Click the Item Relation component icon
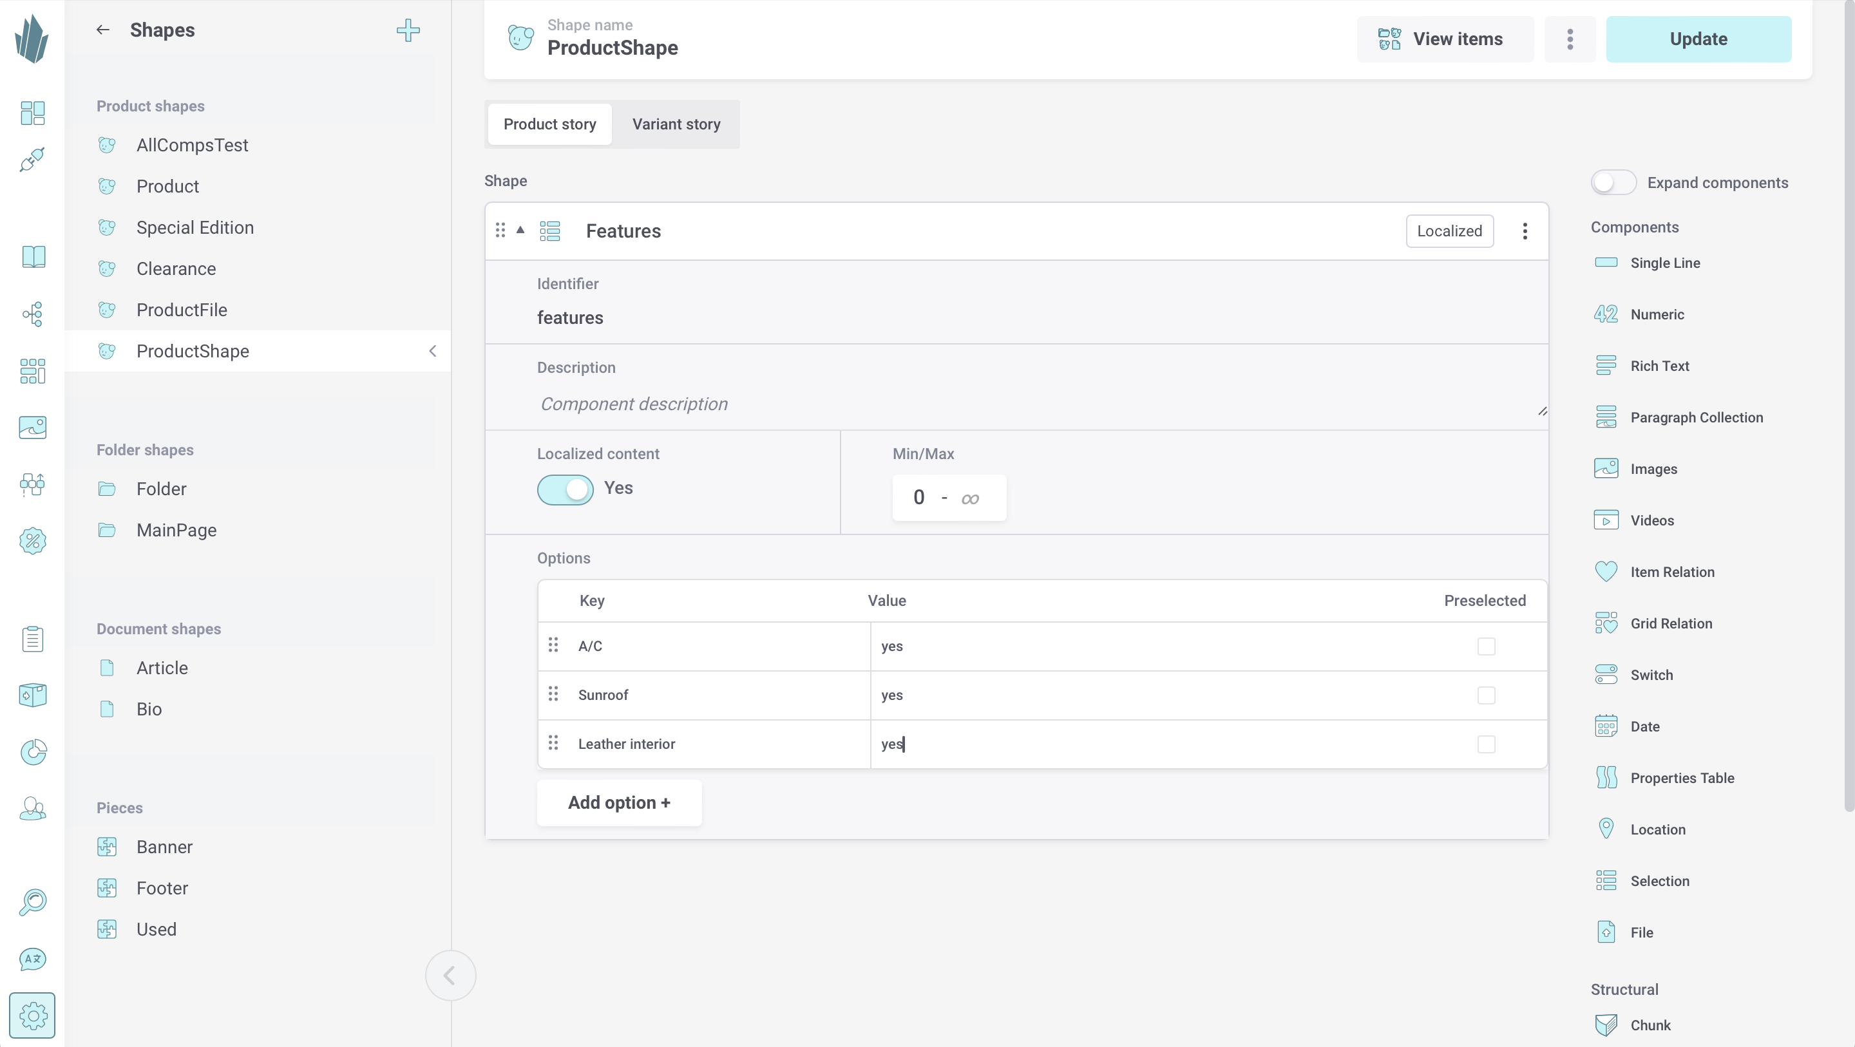1855x1047 pixels. click(x=1605, y=572)
